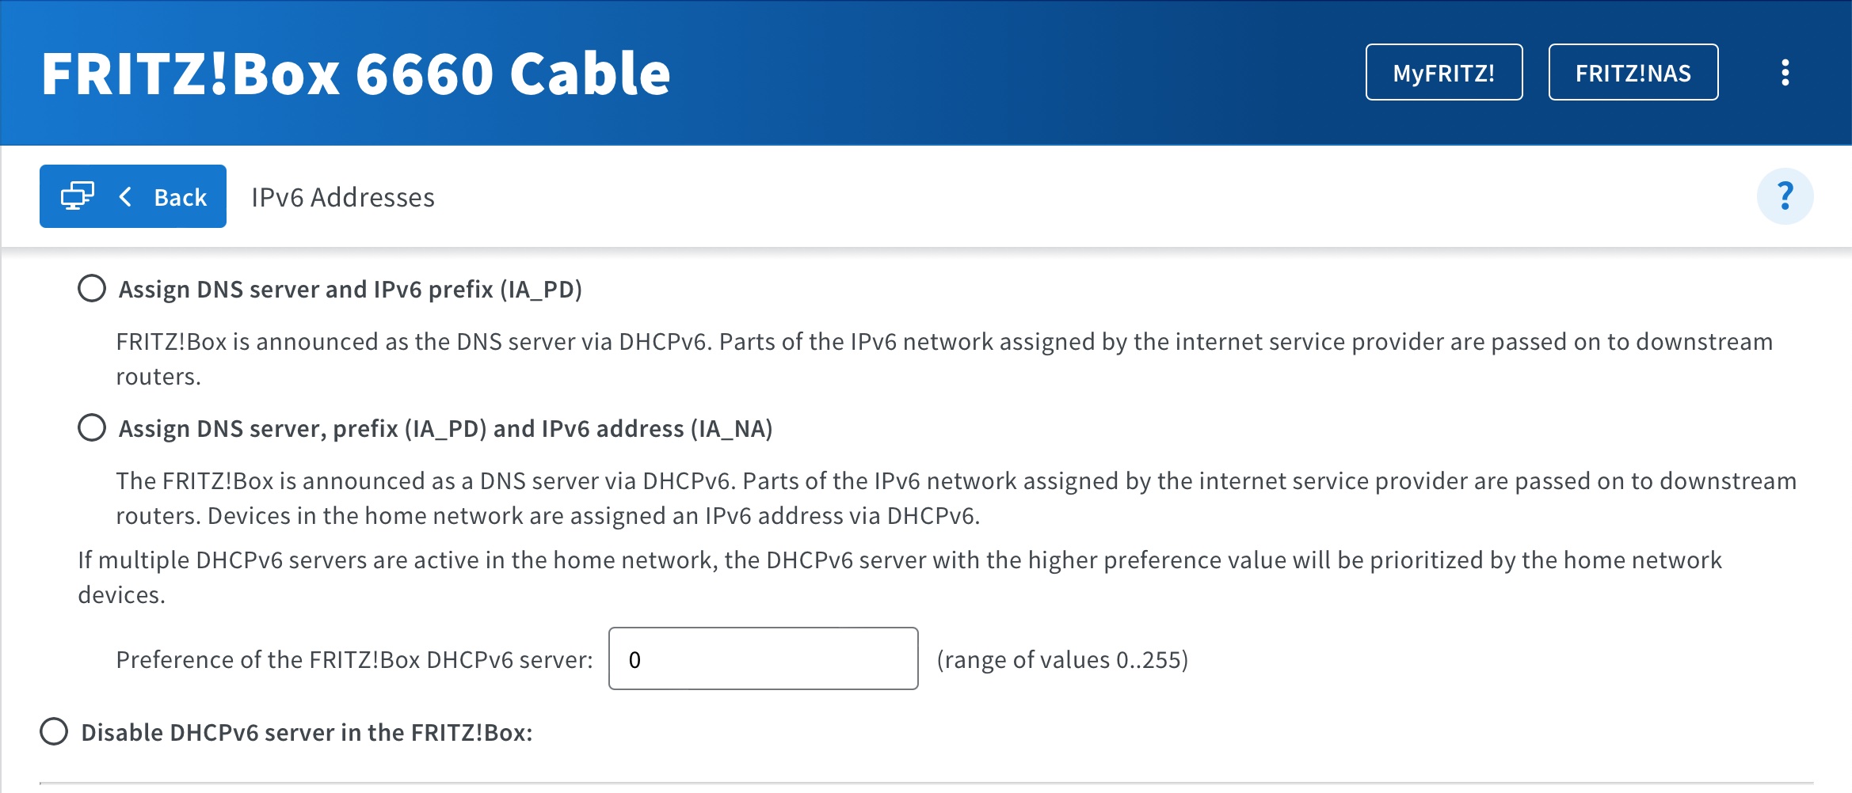Image resolution: width=1852 pixels, height=793 pixels.
Task: Click the IPv6 Addresses page heading
Action: coord(343,197)
